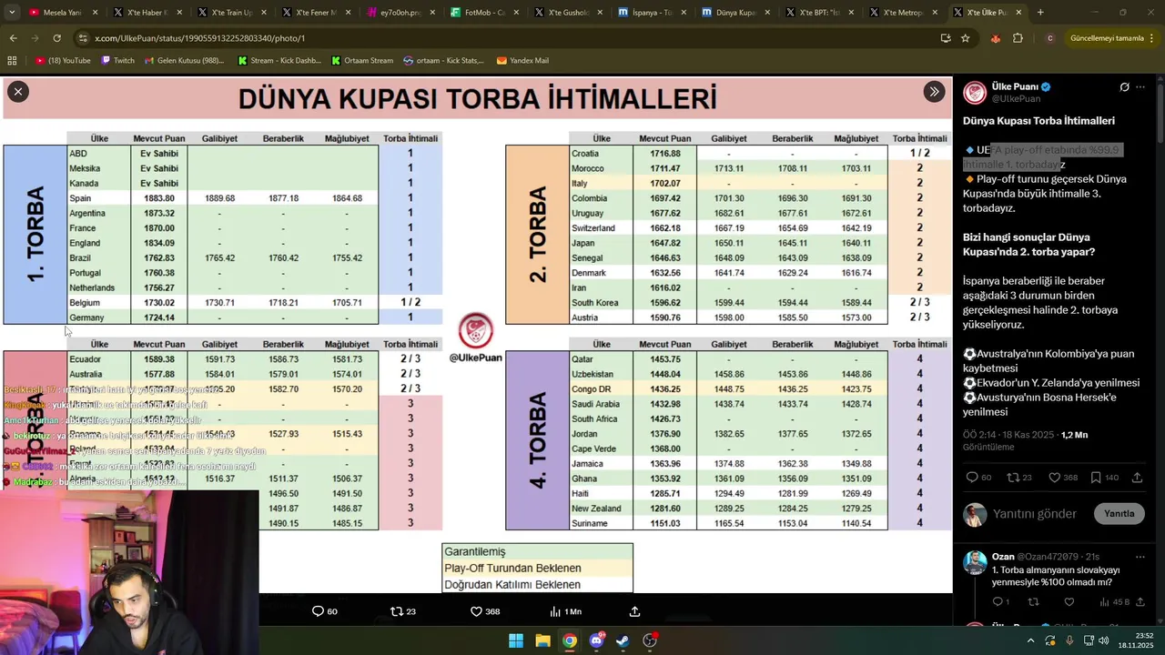The height and width of the screenshot is (655, 1165).
Task: Click the reply count icon showing 60 in sidebar
Action: point(972,478)
